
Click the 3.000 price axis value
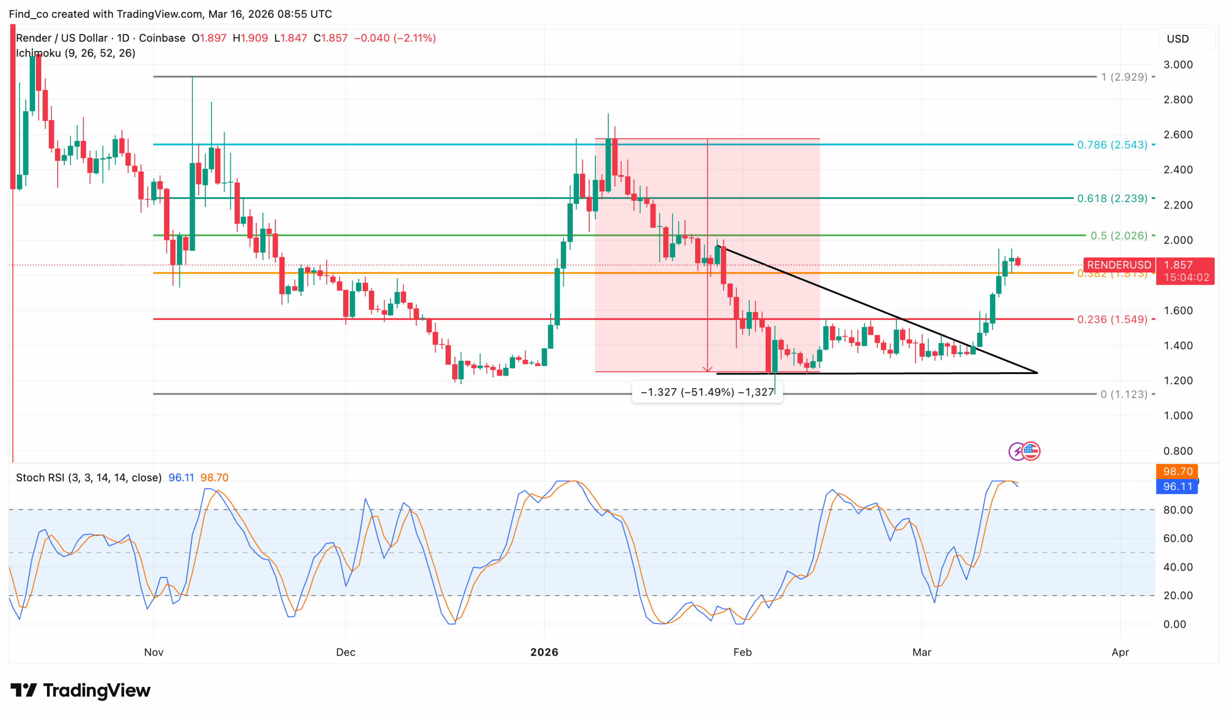tap(1178, 65)
